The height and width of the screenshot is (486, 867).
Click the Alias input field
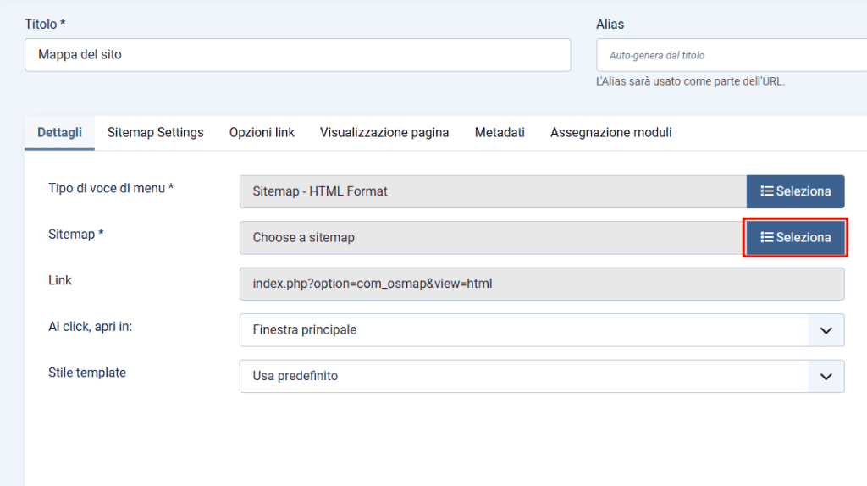pos(732,55)
